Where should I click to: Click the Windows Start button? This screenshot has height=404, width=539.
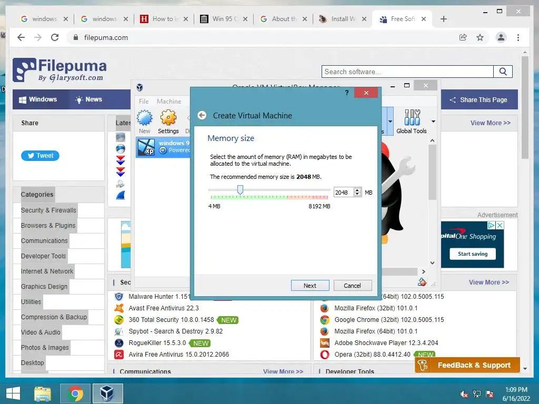point(13,393)
